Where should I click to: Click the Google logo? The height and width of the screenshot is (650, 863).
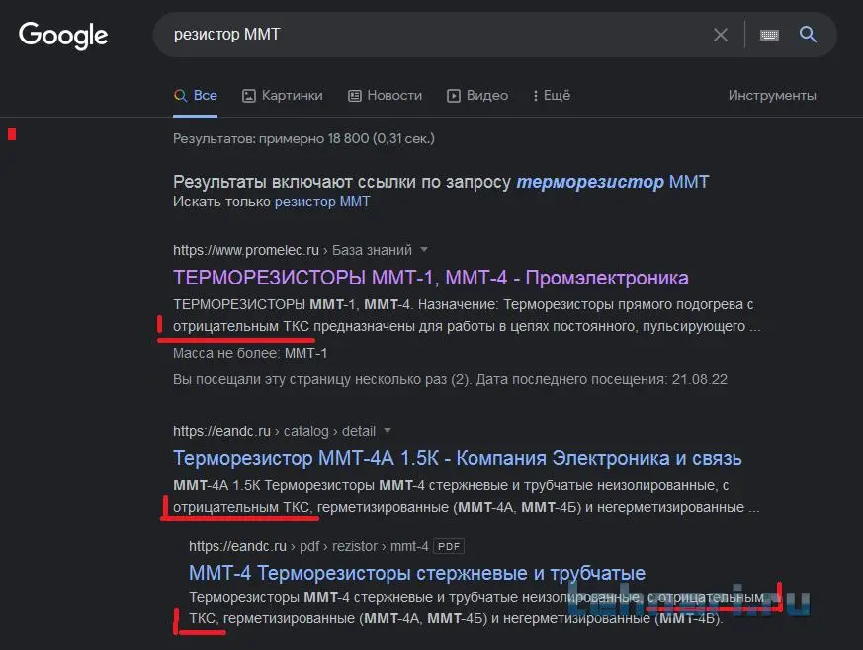tap(63, 35)
